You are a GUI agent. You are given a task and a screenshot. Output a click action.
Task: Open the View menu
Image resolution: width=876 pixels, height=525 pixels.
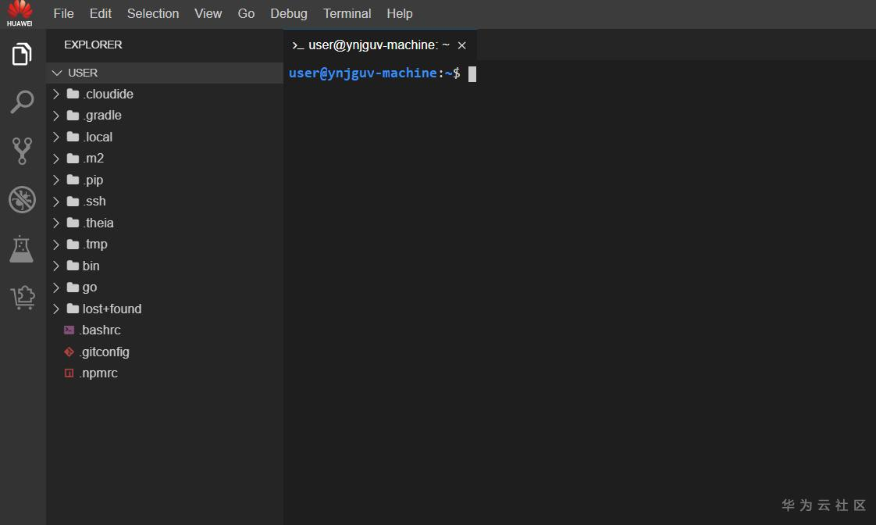click(208, 13)
